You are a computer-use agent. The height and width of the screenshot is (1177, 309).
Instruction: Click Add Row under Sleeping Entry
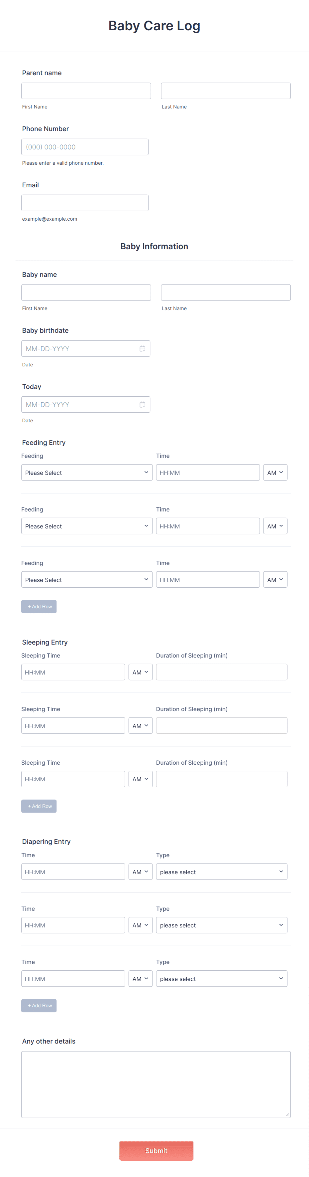[39, 806]
